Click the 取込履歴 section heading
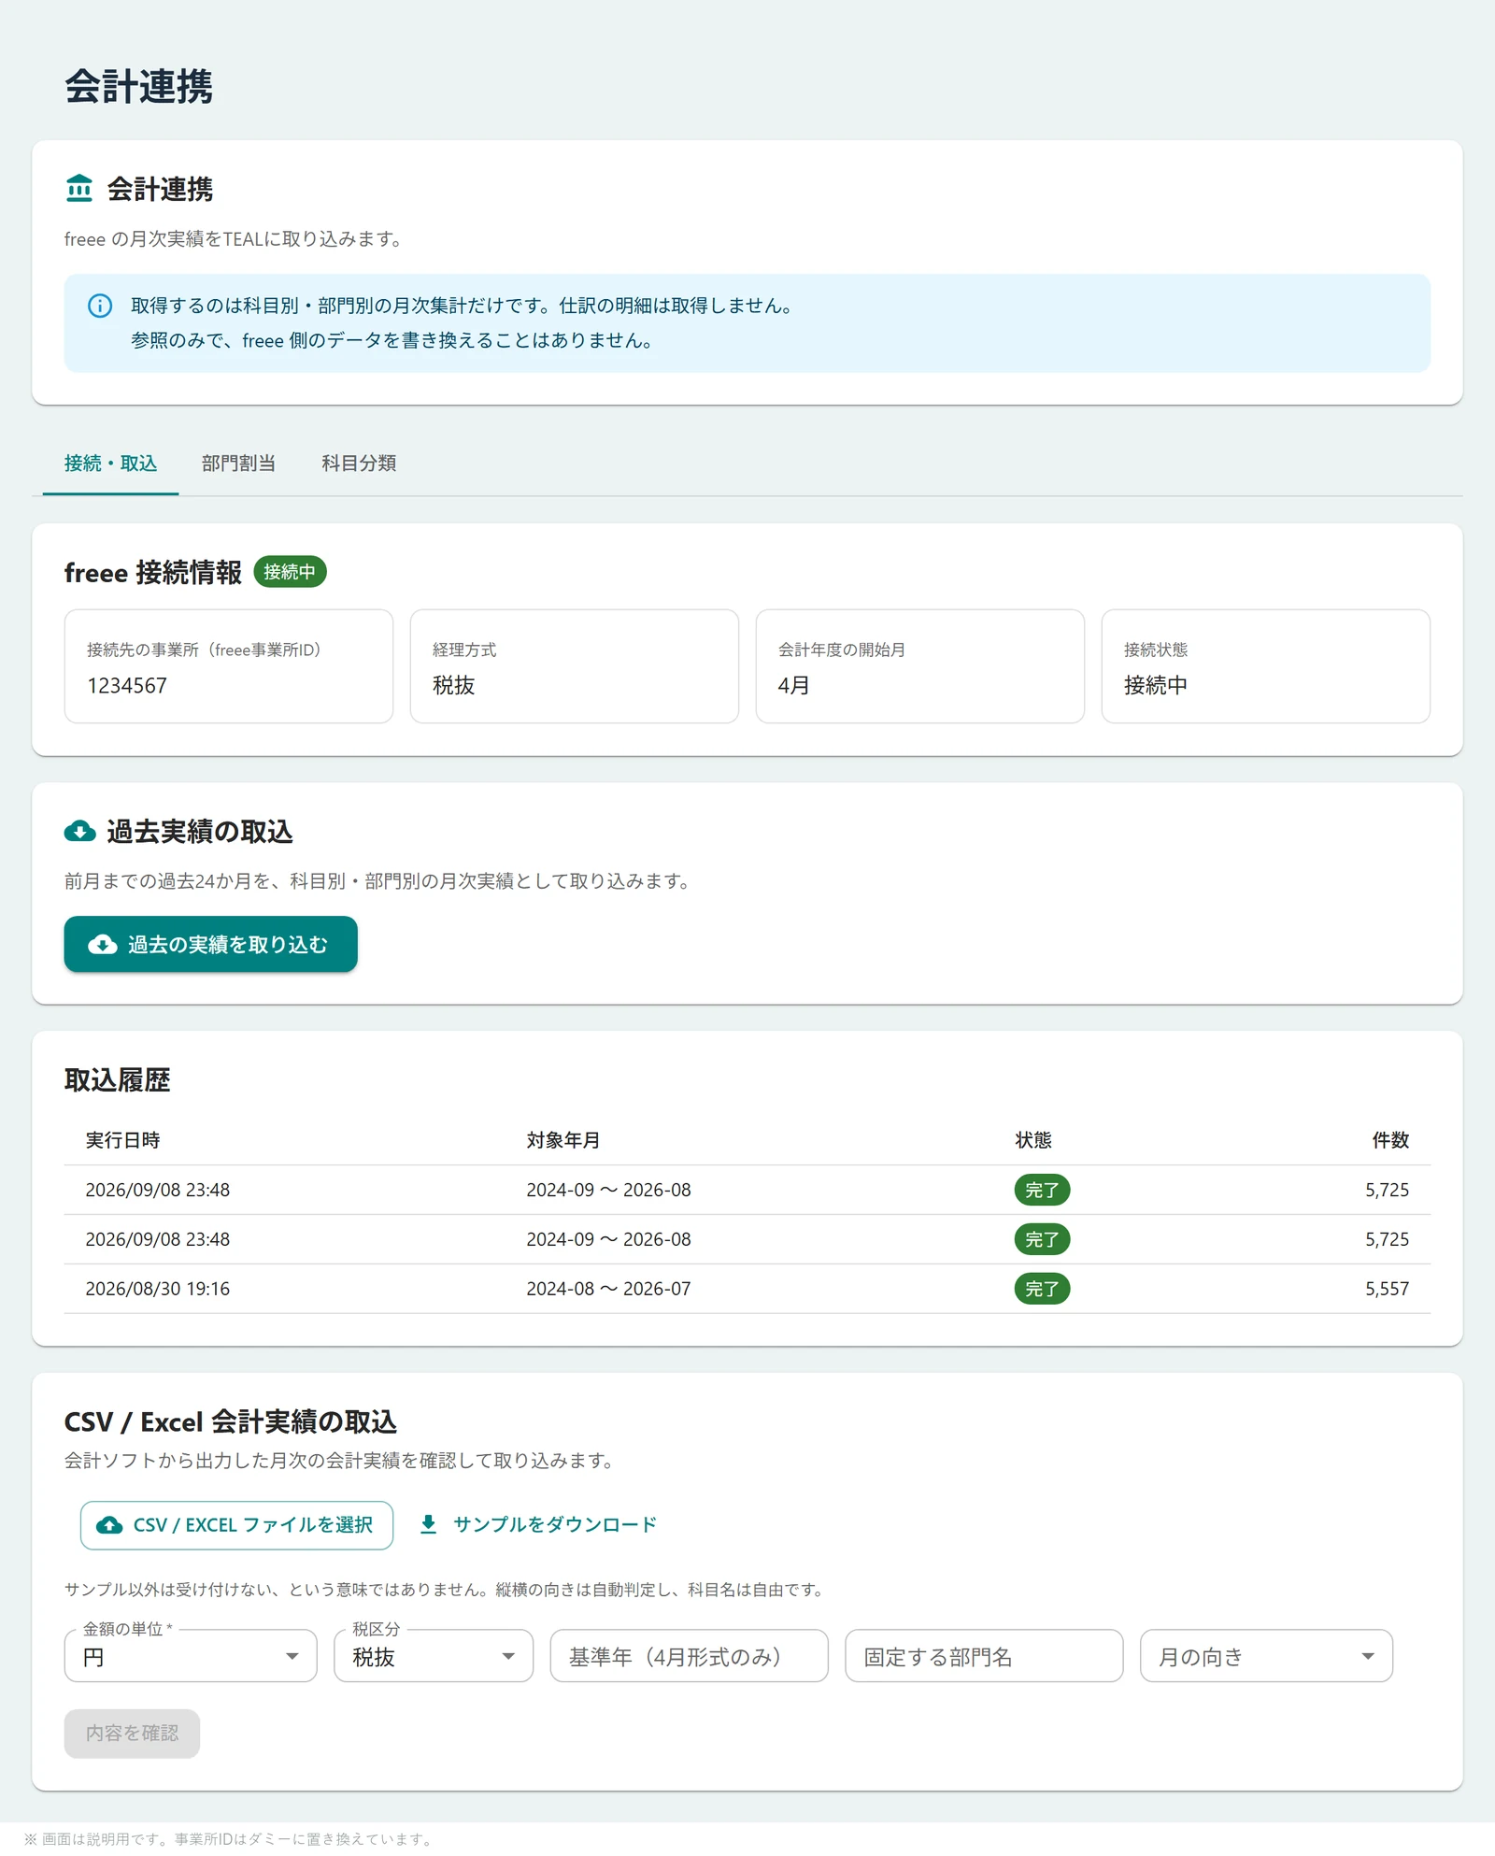 (x=117, y=1080)
